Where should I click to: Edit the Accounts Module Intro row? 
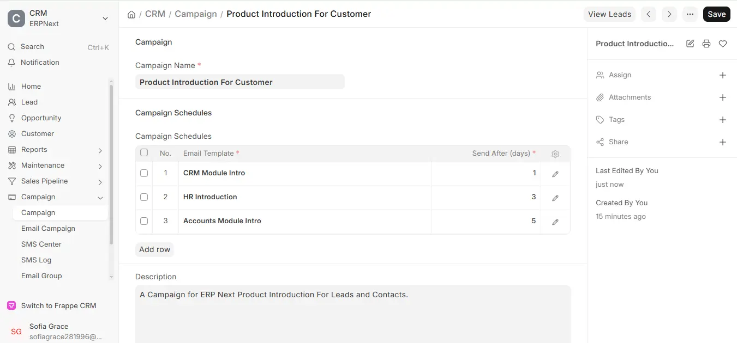[x=555, y=222]
